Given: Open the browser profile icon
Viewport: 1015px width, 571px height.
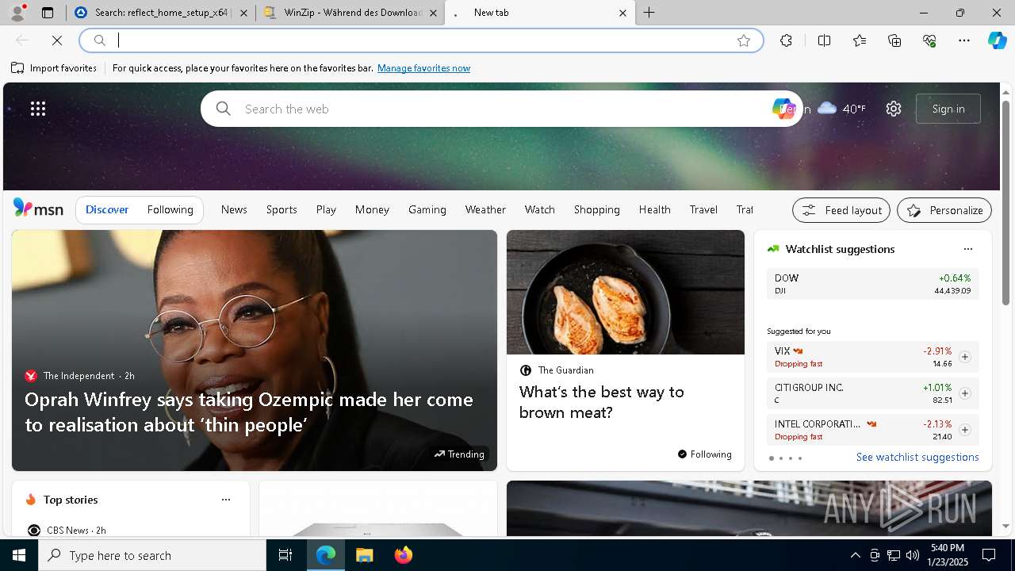Looking at the screenshot, I should click(x=17, y=13).
